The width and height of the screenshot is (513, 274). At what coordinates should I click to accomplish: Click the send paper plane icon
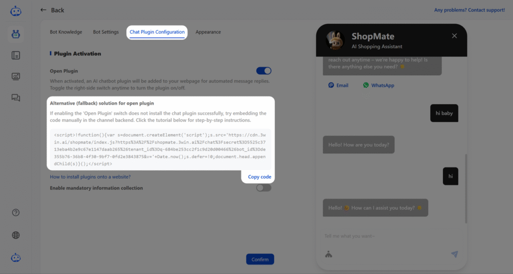(x=454, y=254)
